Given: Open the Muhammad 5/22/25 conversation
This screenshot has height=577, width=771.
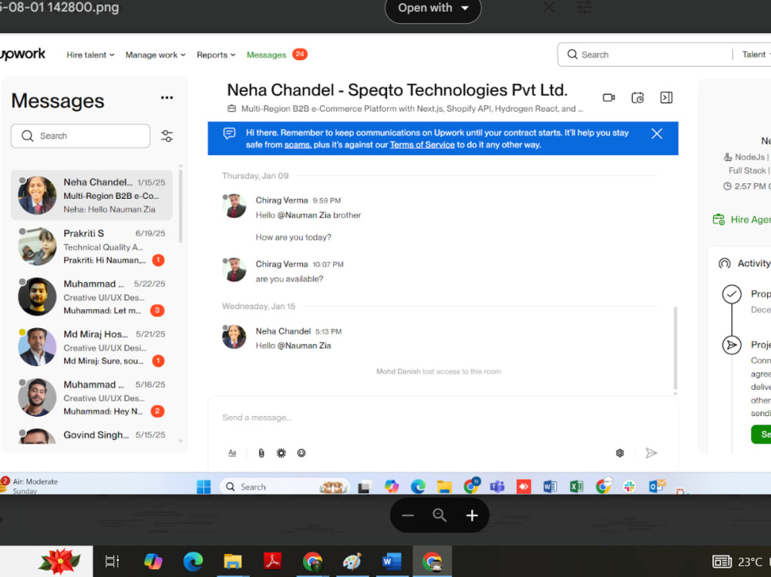Looking at the screenshot, I should [x=92, y=297].
